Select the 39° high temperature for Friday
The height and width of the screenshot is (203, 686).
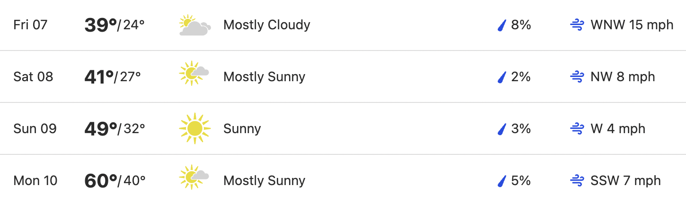pyautogui.click(x=101, y=25)
